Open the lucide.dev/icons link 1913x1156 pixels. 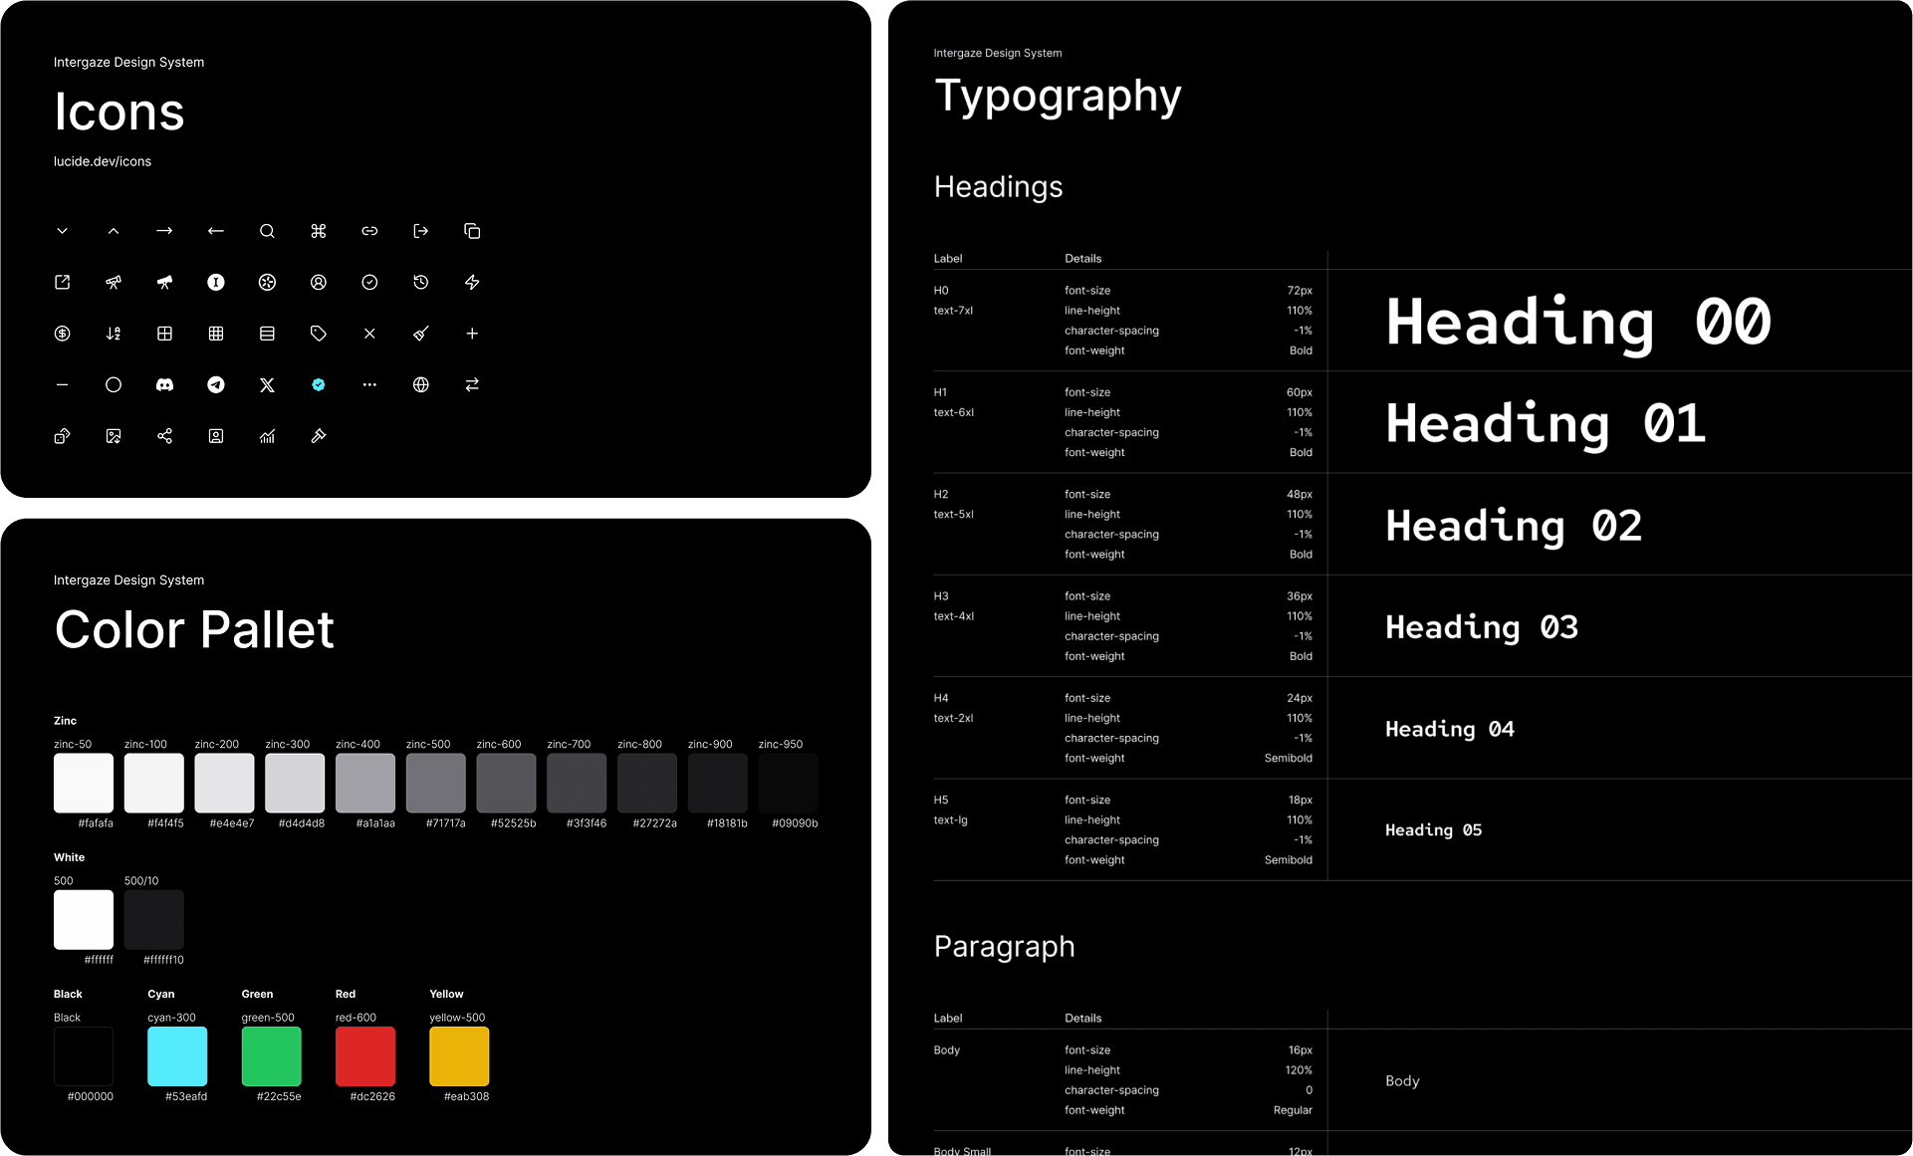coord(103,161)
